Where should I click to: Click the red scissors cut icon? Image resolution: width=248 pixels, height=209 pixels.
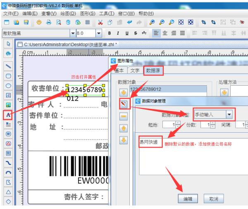pos(101,22)
